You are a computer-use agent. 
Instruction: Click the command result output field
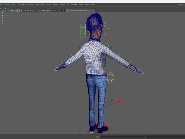(166, 137)
